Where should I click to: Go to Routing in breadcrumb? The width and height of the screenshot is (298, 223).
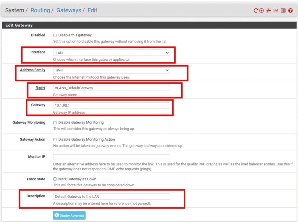tap(40, 10)
